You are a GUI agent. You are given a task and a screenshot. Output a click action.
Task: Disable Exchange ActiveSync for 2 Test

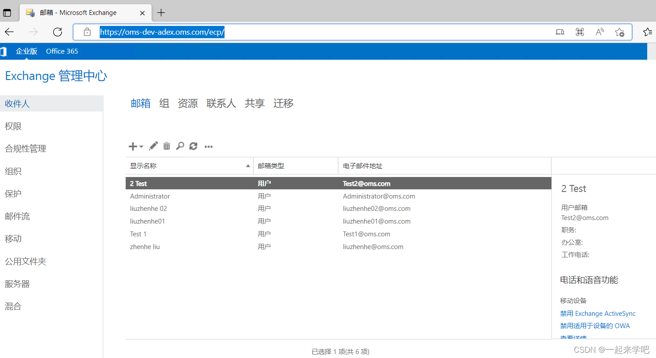click(x=598, y=313)
